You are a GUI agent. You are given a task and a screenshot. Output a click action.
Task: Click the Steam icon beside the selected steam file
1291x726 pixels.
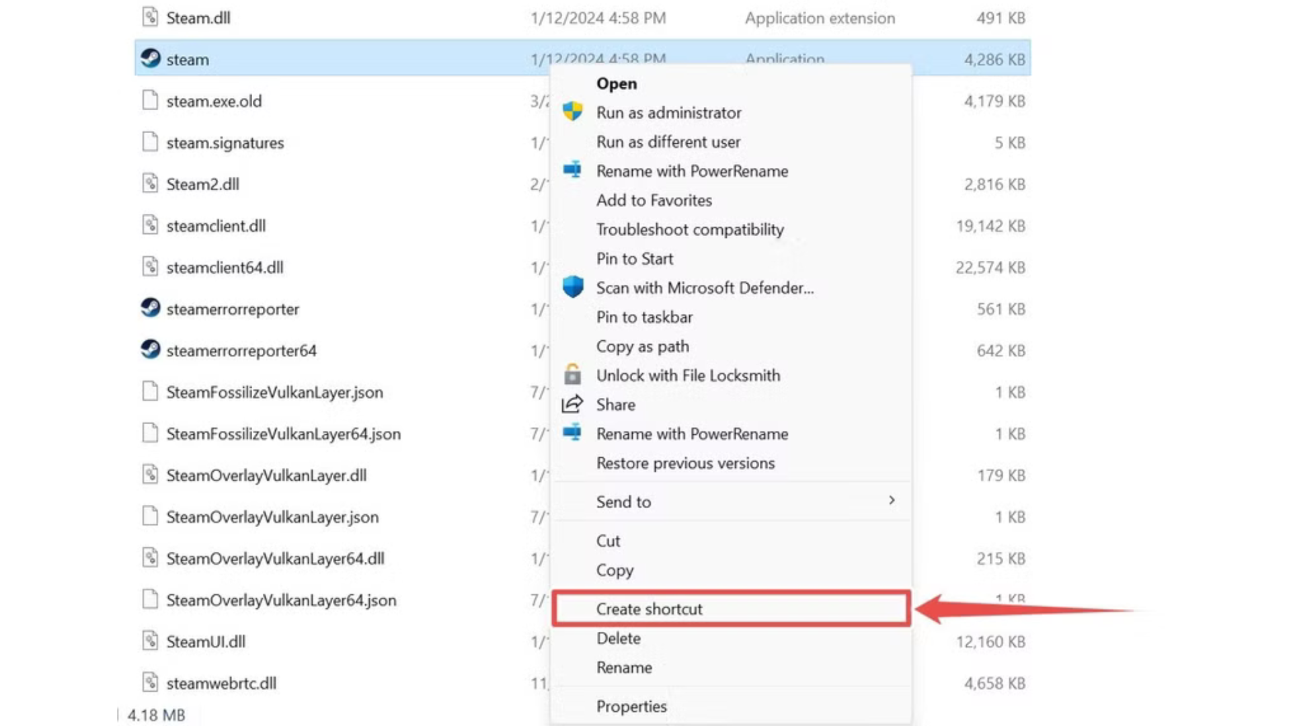[x=152, y=59]
